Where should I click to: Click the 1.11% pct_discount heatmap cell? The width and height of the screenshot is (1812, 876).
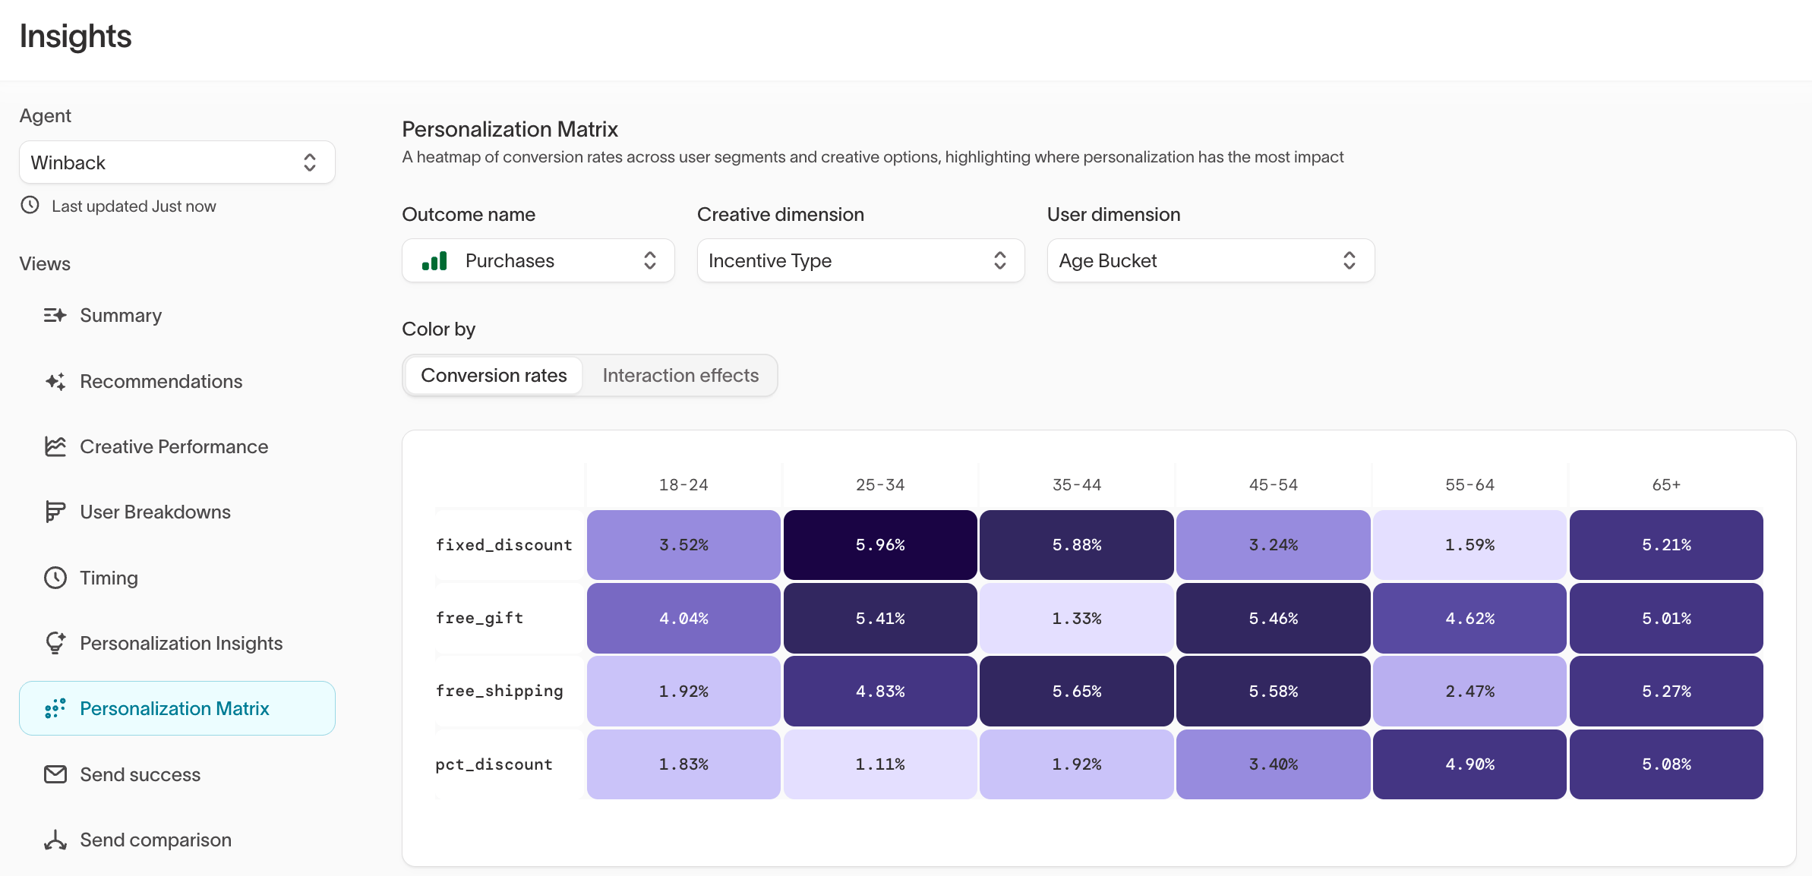pyautogui.click(x=880, y=764)
